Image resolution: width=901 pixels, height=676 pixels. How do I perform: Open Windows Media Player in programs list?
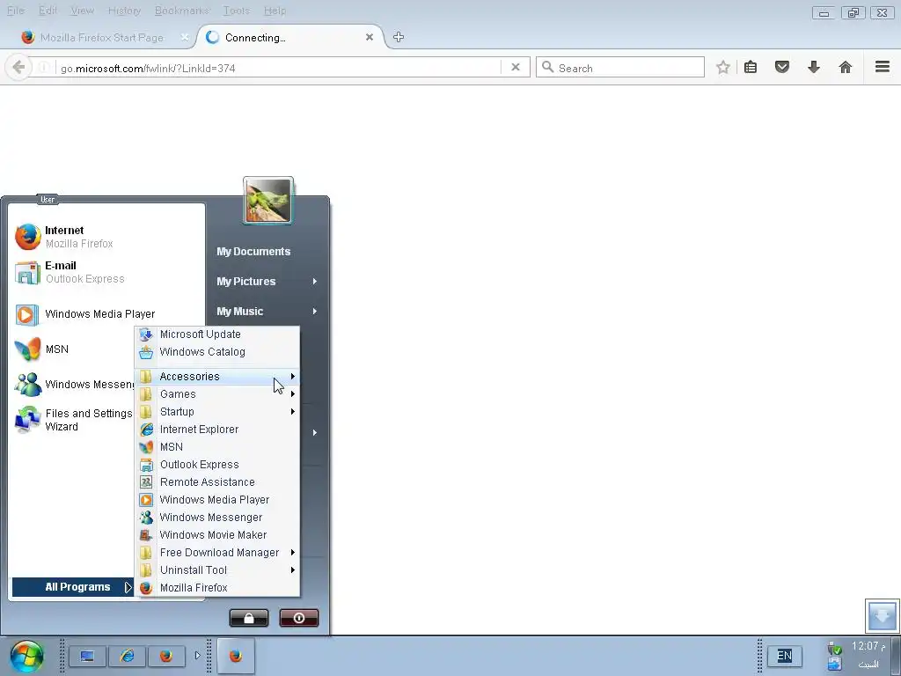click(x=217, y=500)
